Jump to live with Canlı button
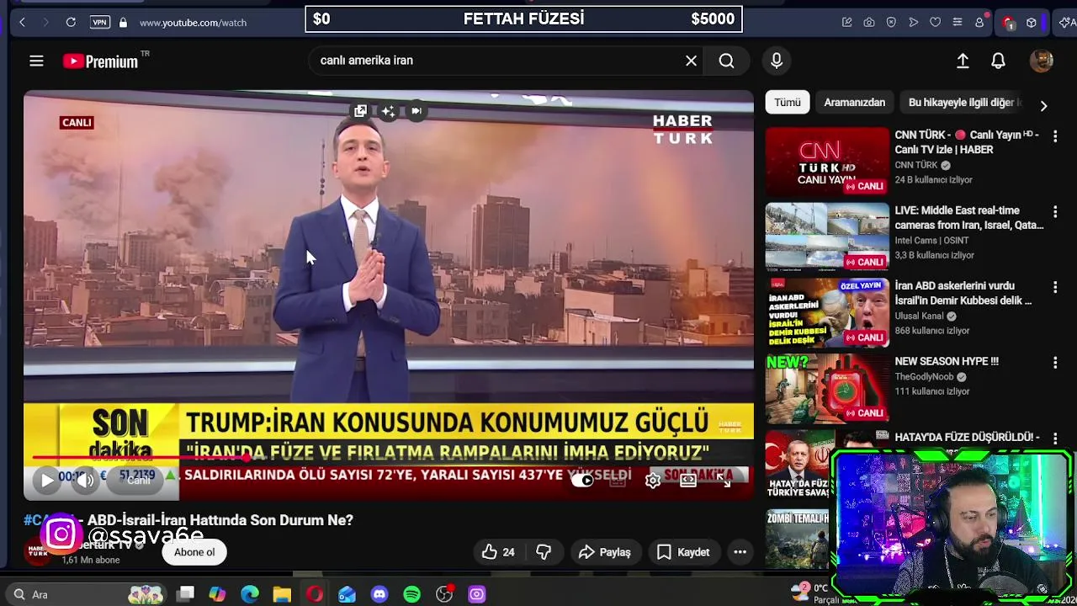 point(138,481)
